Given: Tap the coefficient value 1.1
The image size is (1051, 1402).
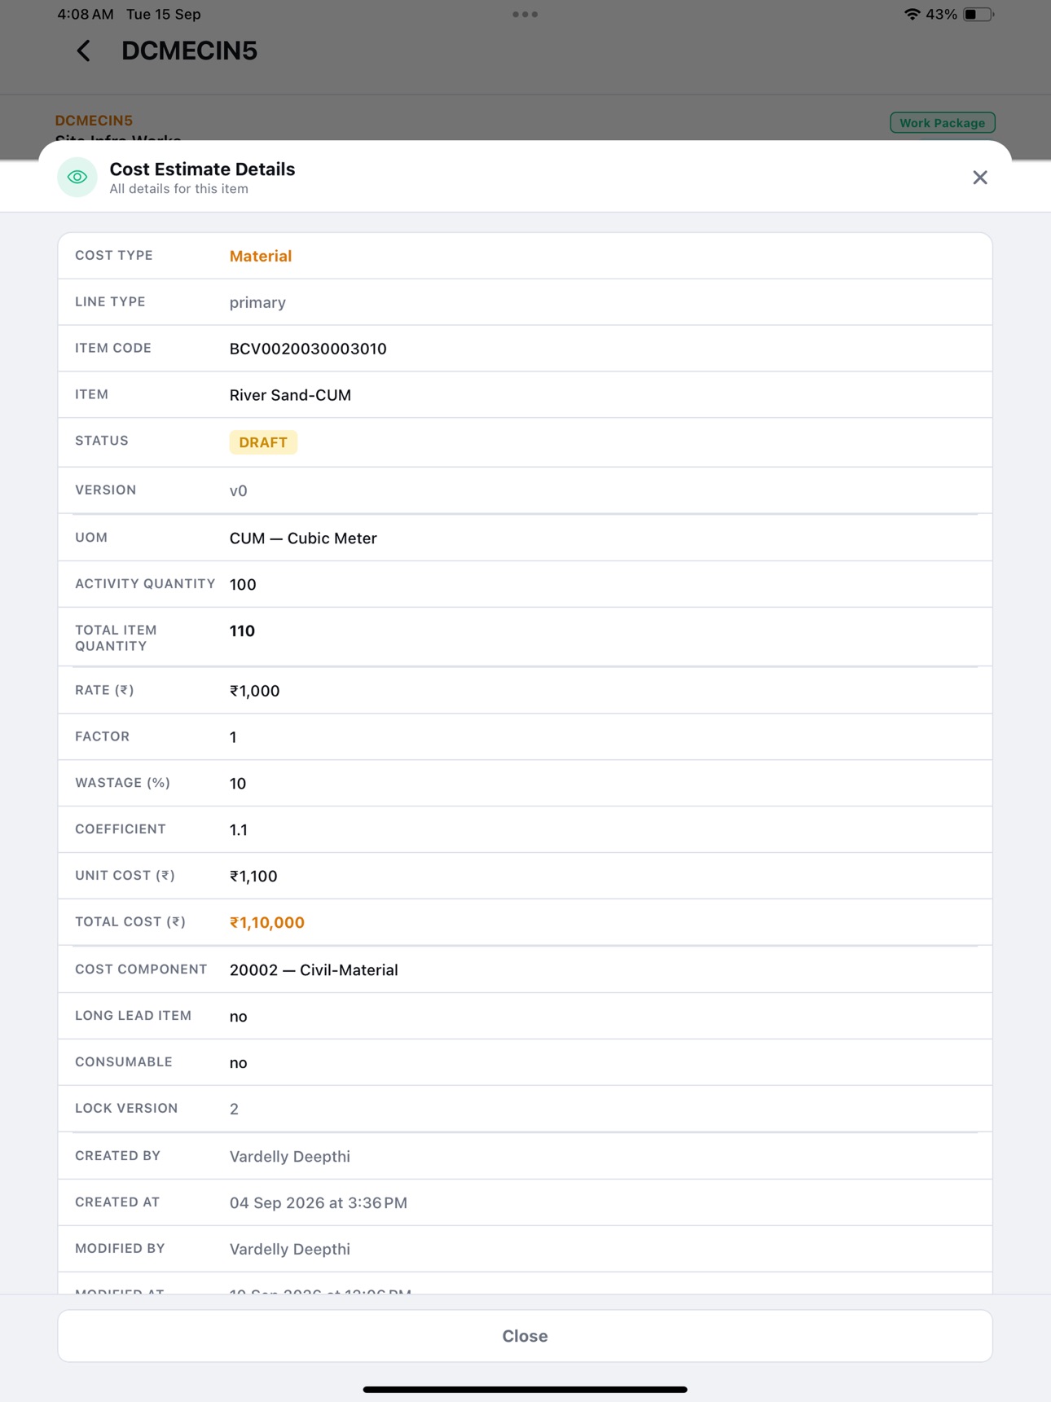Looking at the screenshot, I should 239,830.
